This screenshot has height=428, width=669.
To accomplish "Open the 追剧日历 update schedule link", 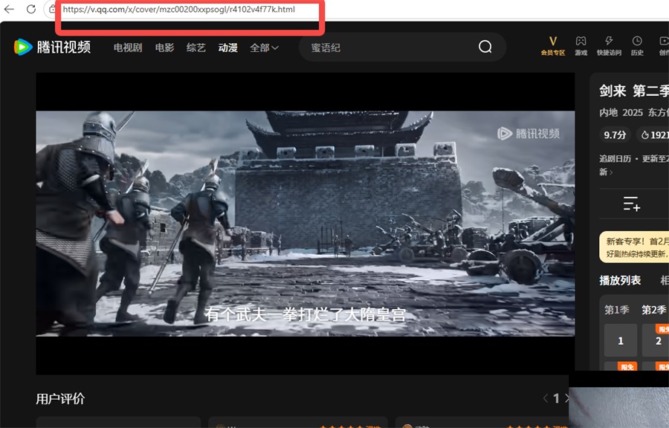I will pyautogui.click(x=634, y=165).
